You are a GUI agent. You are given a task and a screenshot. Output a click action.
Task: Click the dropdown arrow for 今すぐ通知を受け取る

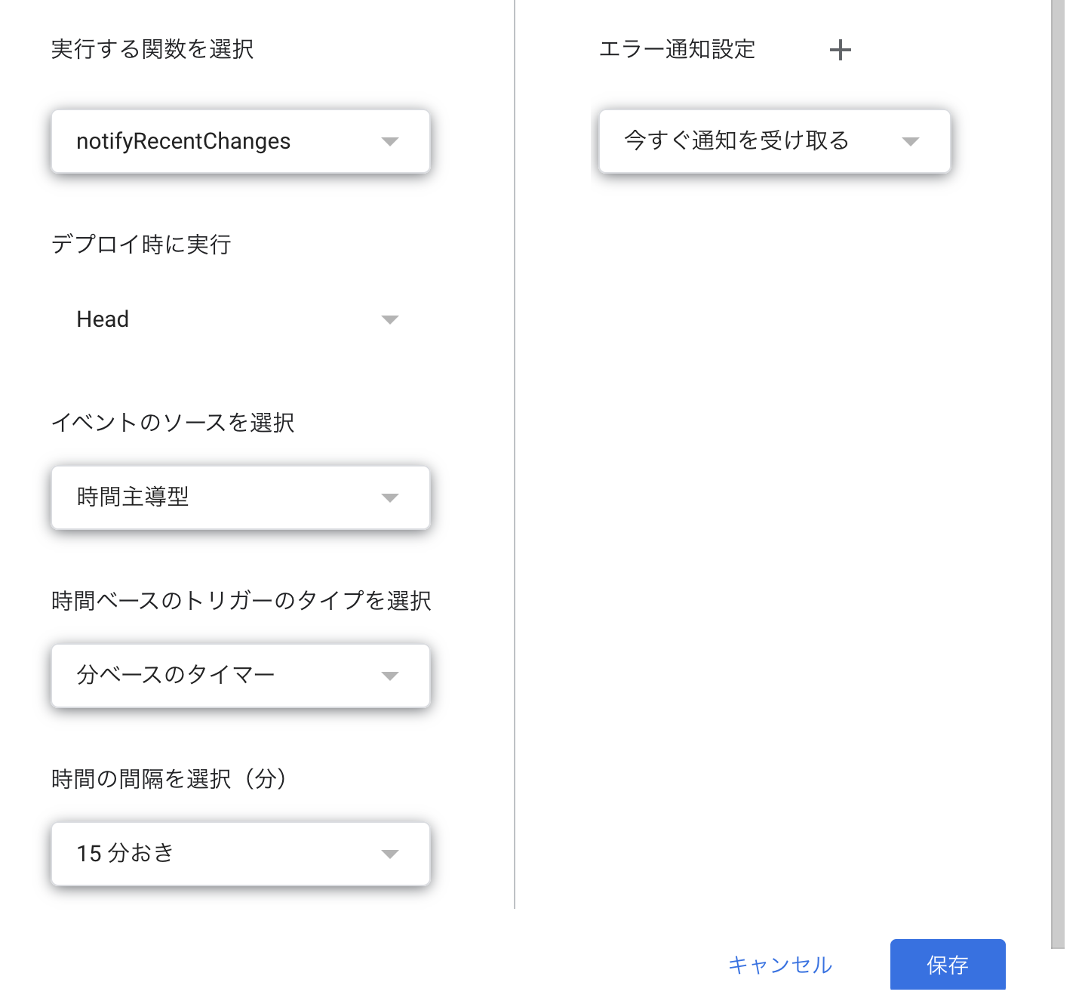(x=911, y=141)
